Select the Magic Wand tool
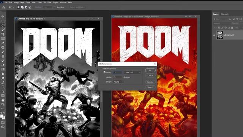Screen dimensions: 243x137 coord(3,30)
